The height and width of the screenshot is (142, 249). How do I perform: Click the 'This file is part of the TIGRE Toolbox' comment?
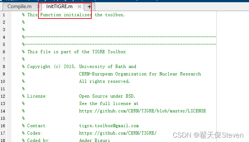(x=74, y=52)
